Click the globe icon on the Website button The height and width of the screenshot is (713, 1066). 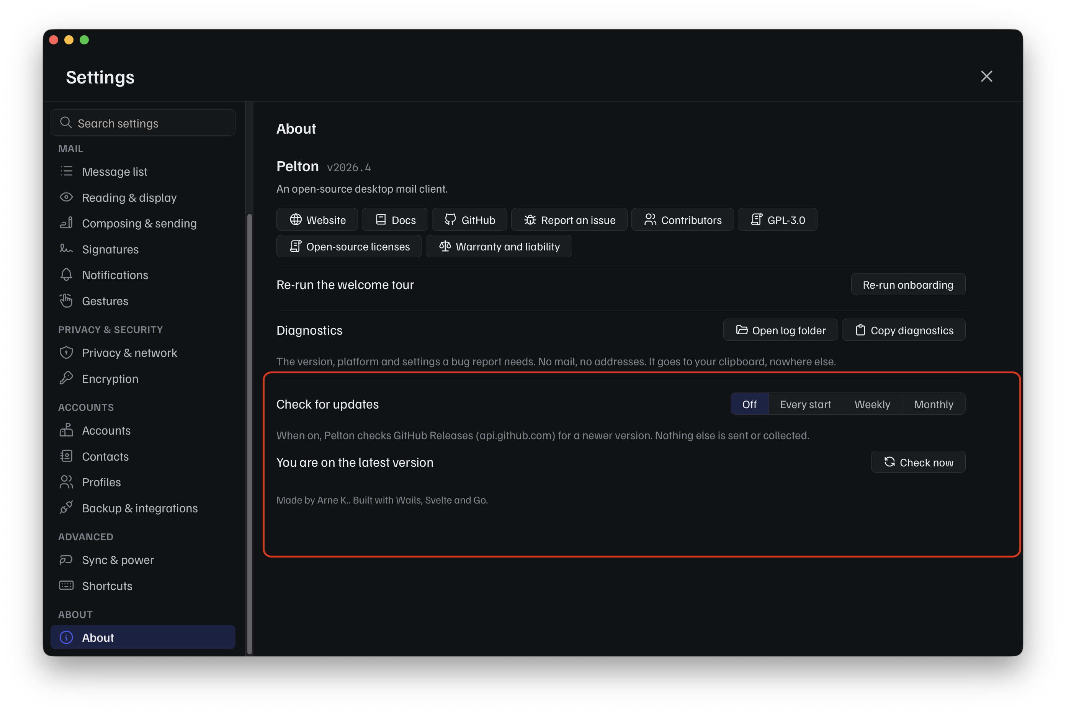(x=296, y=220)
